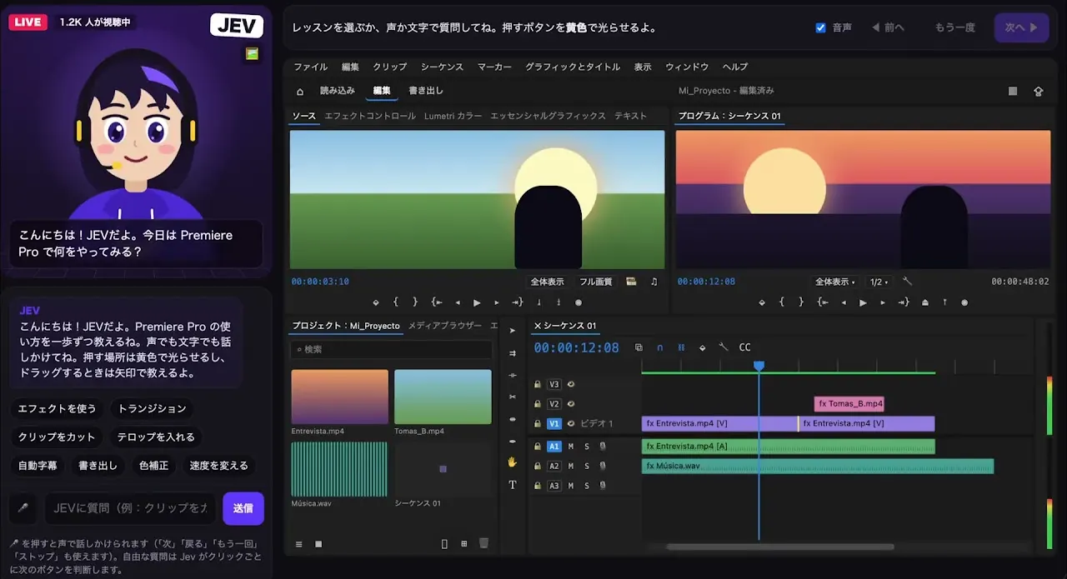The image size is (1067, 579).
Task: Open Program monitor wrench settings
Action: coord(908,282)
